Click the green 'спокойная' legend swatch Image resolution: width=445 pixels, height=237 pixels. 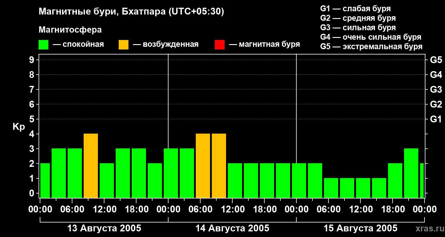43,45
